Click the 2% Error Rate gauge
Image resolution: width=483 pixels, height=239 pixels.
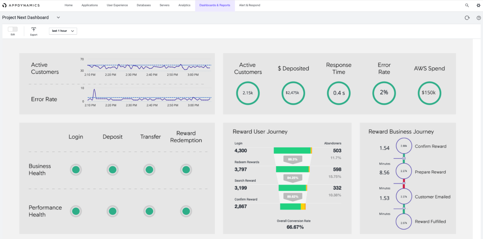tap(384, 93)
